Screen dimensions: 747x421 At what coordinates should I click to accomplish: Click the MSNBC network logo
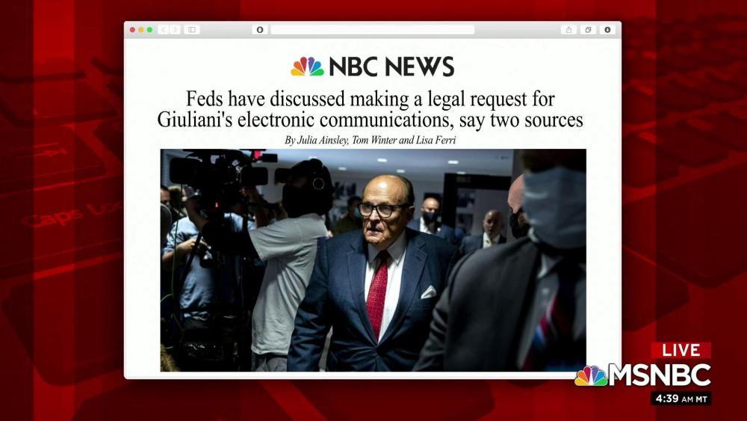642,375
